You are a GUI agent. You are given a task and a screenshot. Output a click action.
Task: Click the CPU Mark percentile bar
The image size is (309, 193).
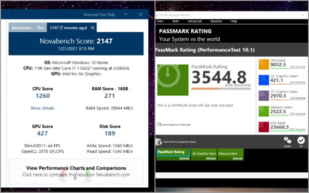pos(288,68)
